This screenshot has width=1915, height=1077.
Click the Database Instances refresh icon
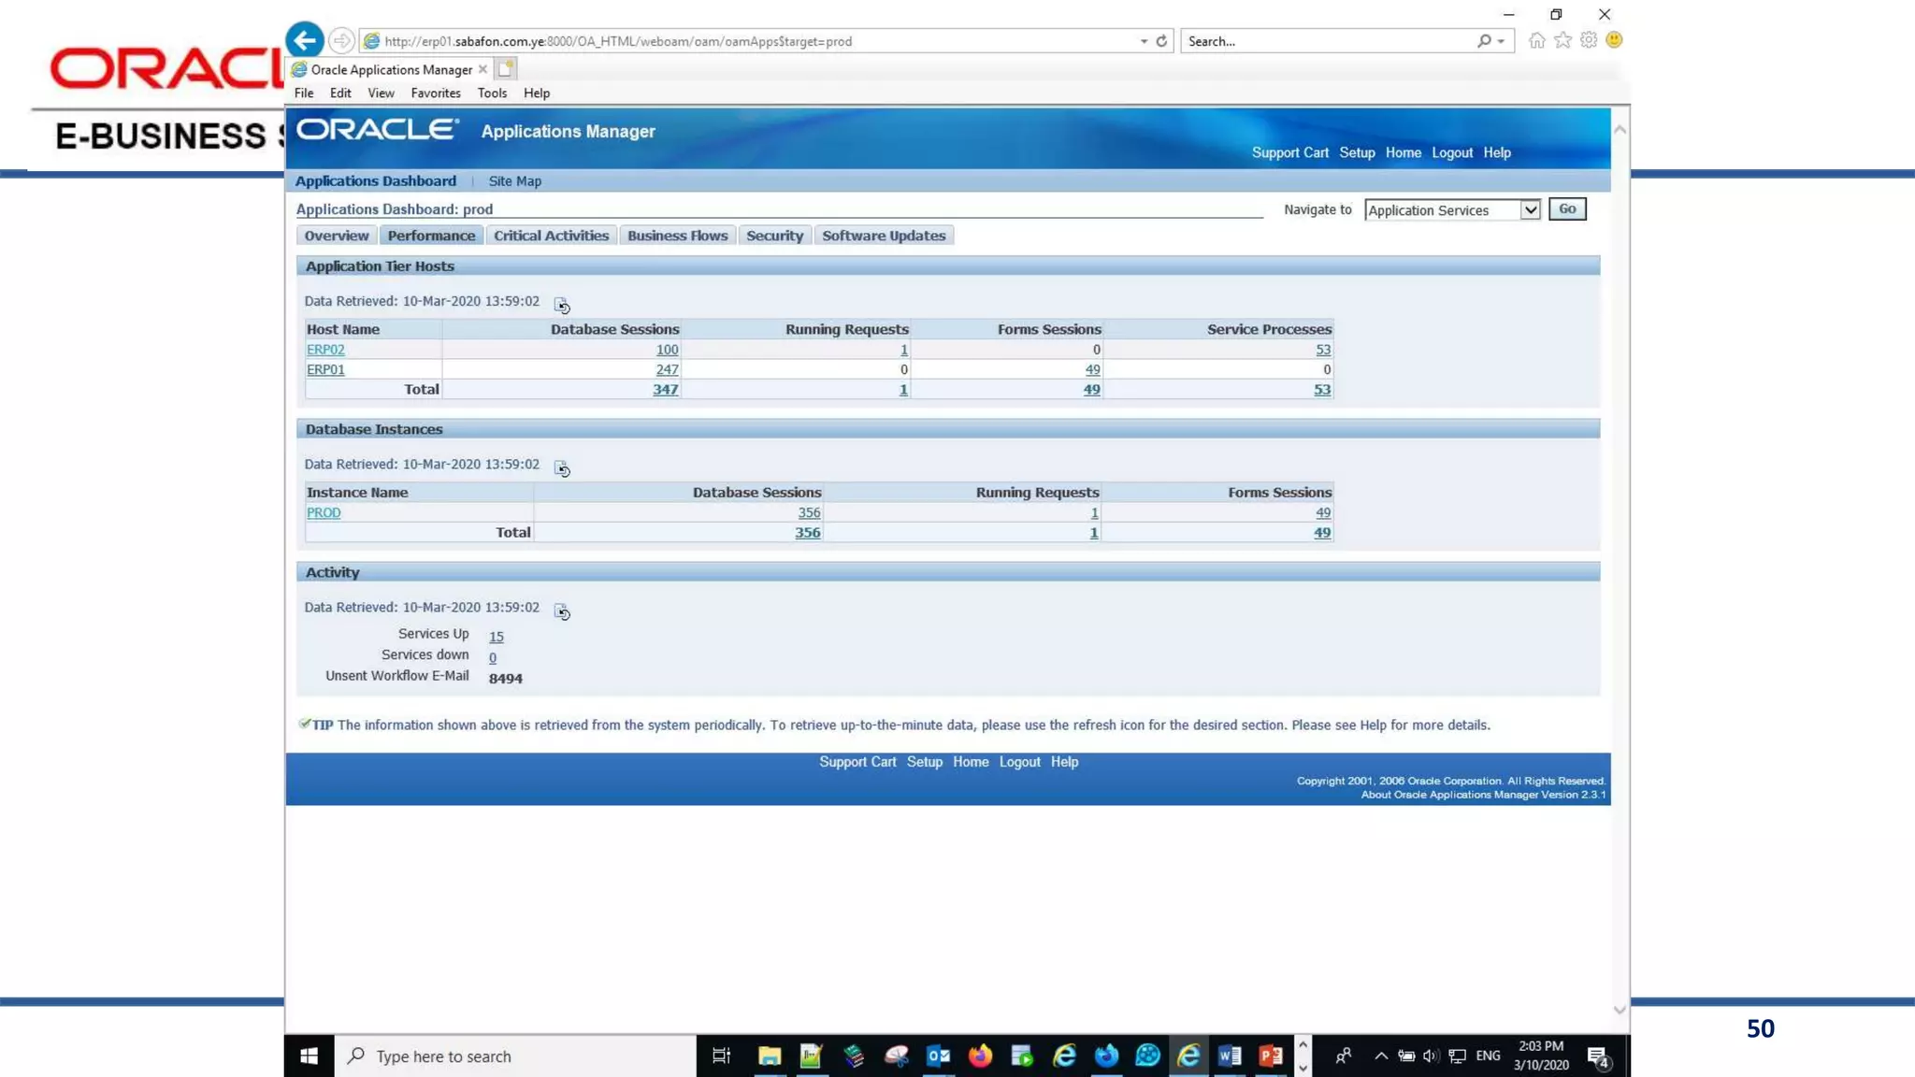point(562,468)
